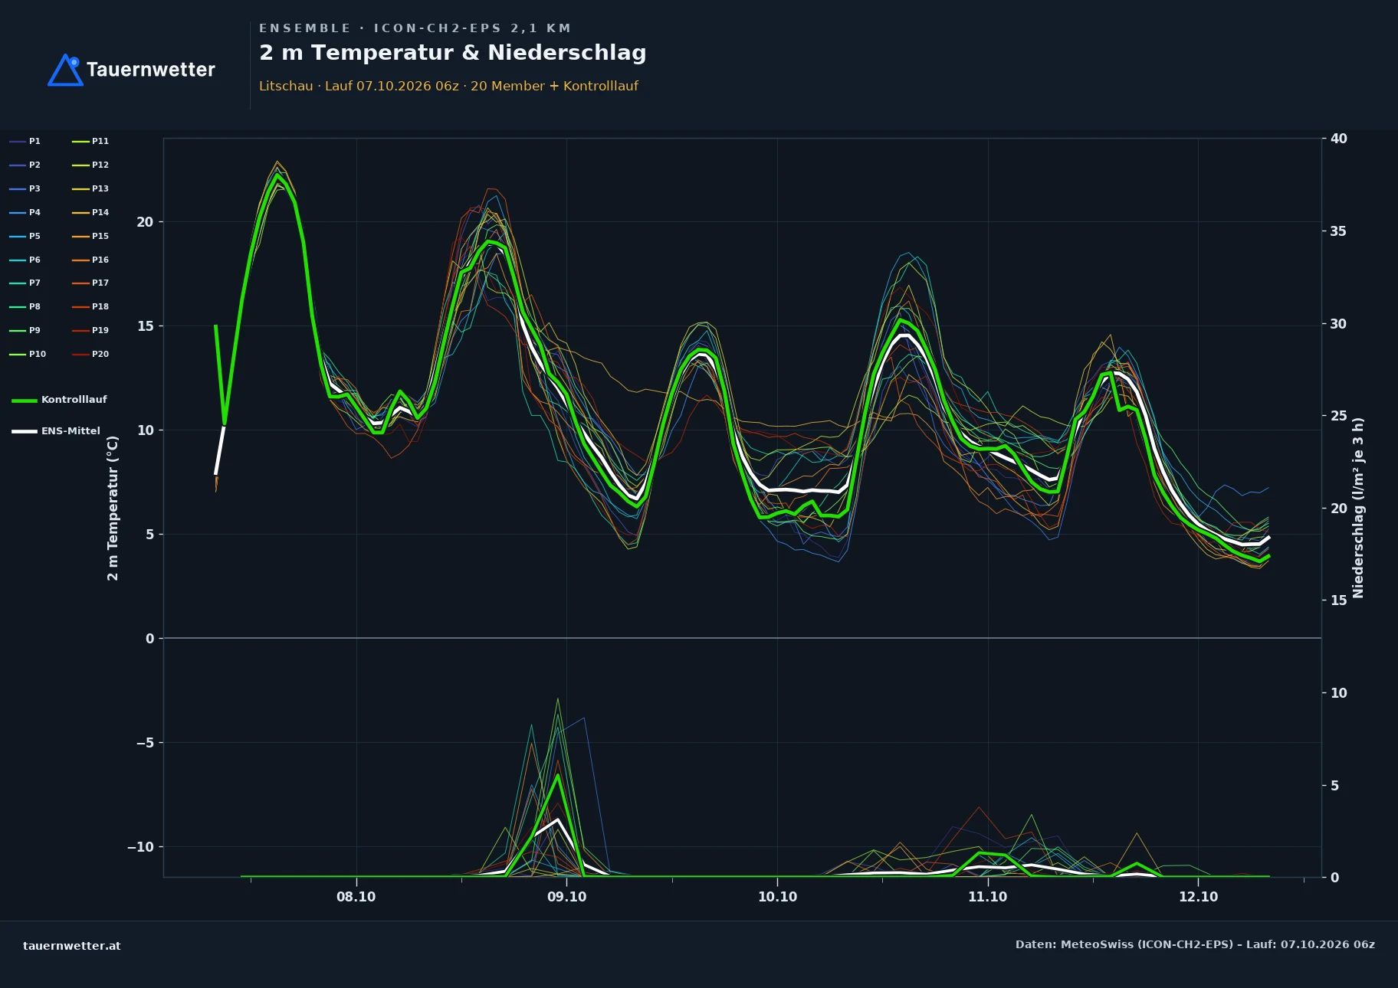
Task: Click the ENS-Mittel legend entry
Action: 56,431
